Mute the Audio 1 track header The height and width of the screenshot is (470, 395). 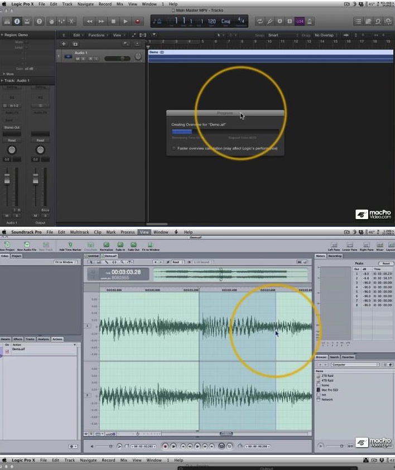coord(78,59)
